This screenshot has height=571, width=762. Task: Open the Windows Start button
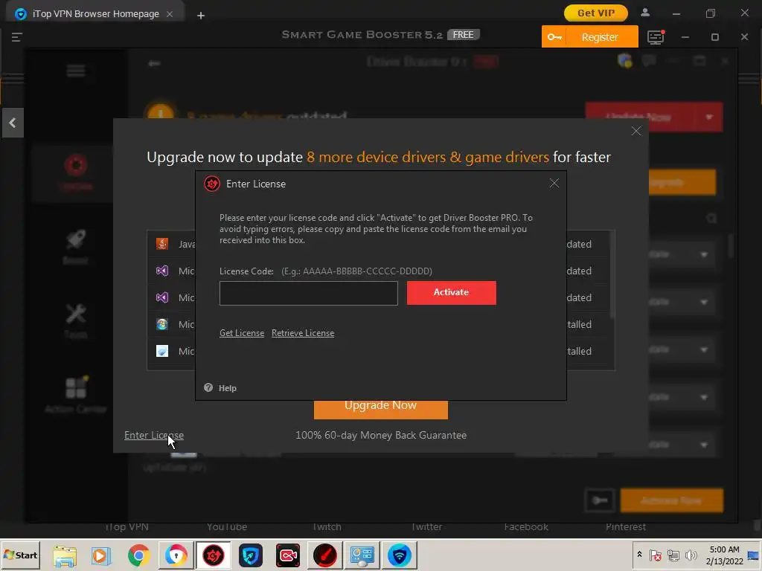tap(20, 555)
